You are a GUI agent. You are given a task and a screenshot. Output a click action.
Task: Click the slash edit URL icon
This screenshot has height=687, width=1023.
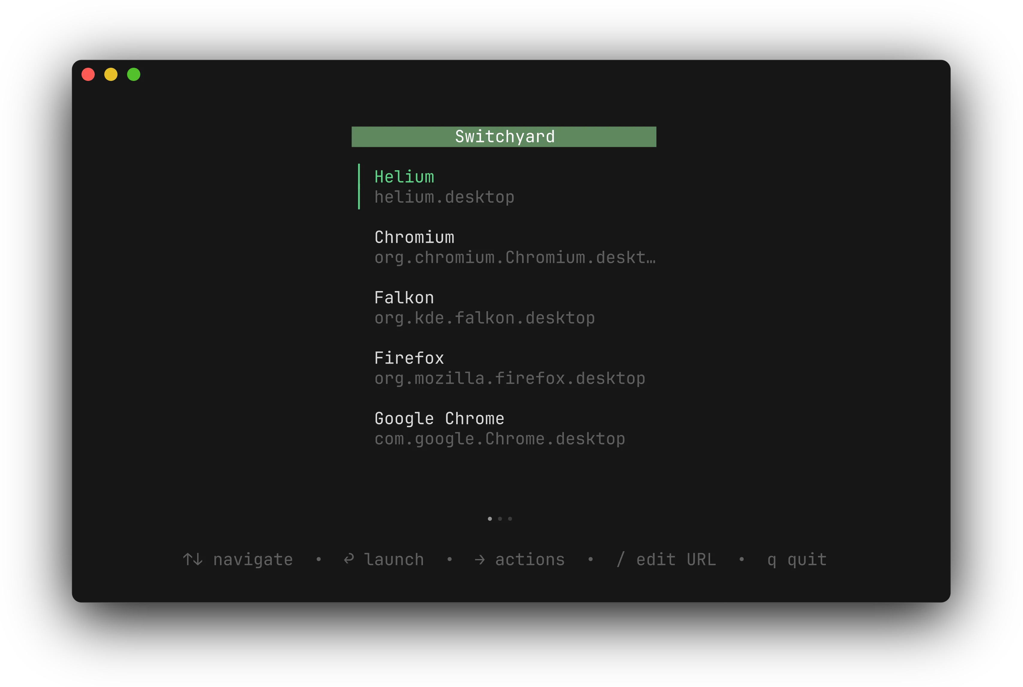coord(620,560)
